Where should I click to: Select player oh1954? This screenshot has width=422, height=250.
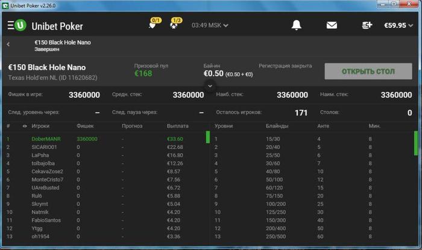40,237
